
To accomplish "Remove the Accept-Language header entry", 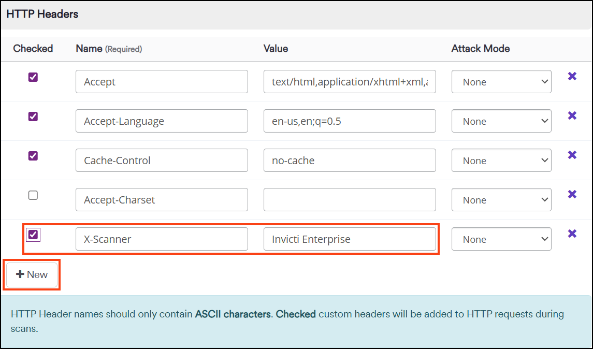I will (572, 115).
